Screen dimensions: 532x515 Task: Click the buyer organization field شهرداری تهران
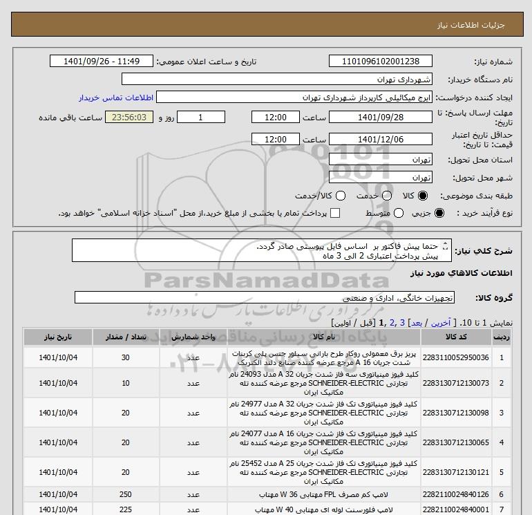pyautogui.click(x=277, y=79)
